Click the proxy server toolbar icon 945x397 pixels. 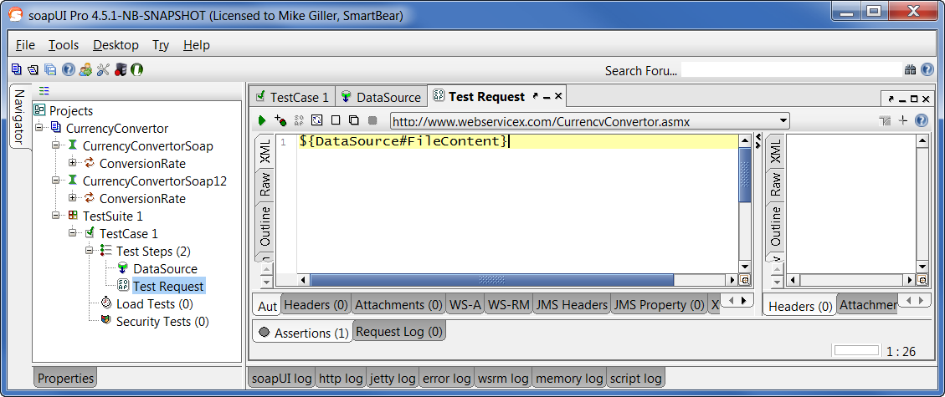pos(120,69)
